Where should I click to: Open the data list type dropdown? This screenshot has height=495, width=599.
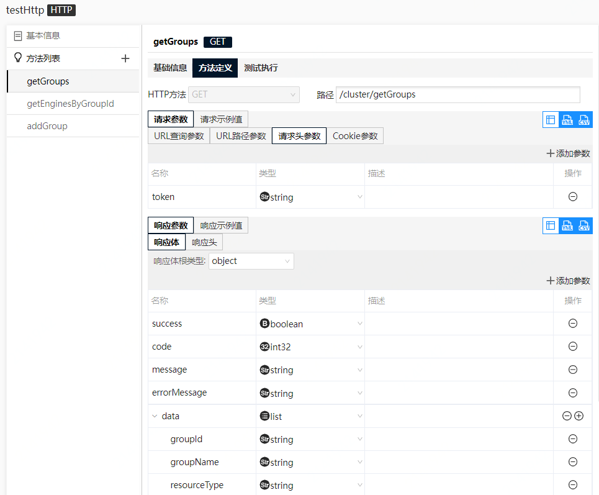(x=310, y=416)
